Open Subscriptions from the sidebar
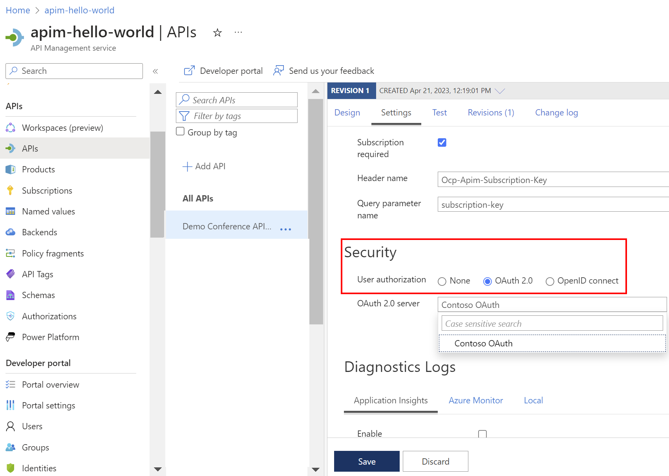 [47, 190]
